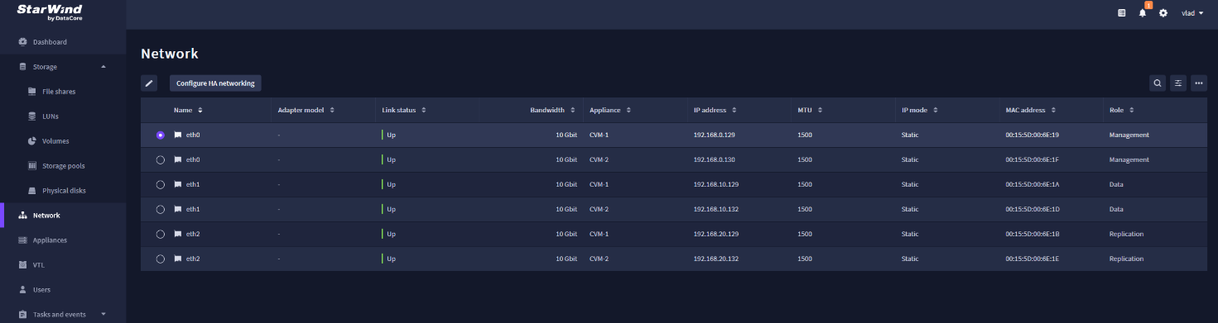Select radio button for eth1 192.168.10.129
Image resolution: width=1218 pixels, height=323 pixels.
[x=160, y=184]
